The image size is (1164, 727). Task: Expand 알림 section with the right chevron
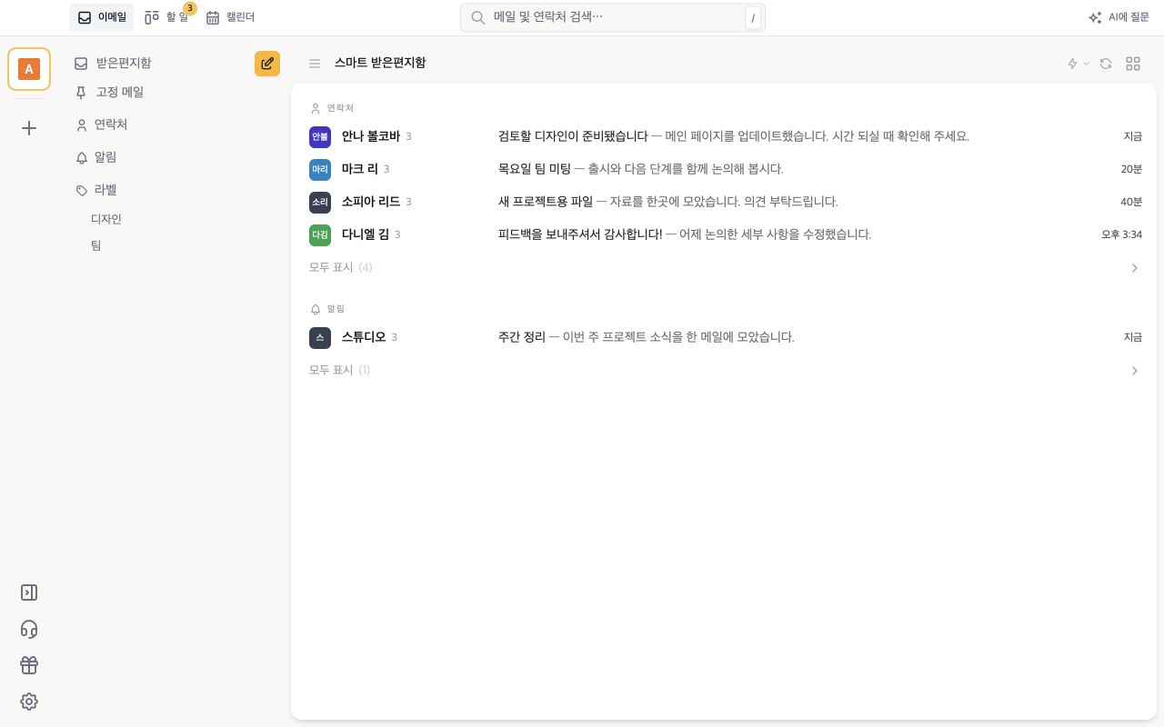click(x=1134, y=371)
